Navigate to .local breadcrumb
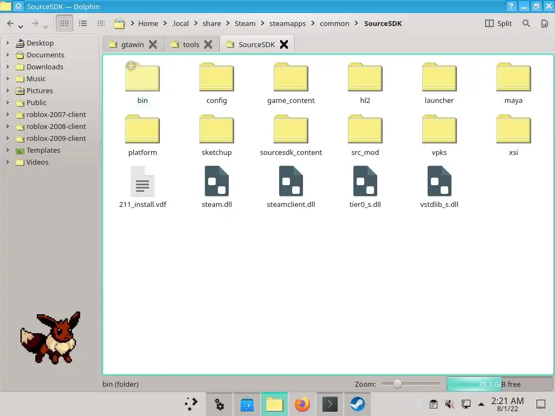This screenshot has width=555, height=416. 180,23
